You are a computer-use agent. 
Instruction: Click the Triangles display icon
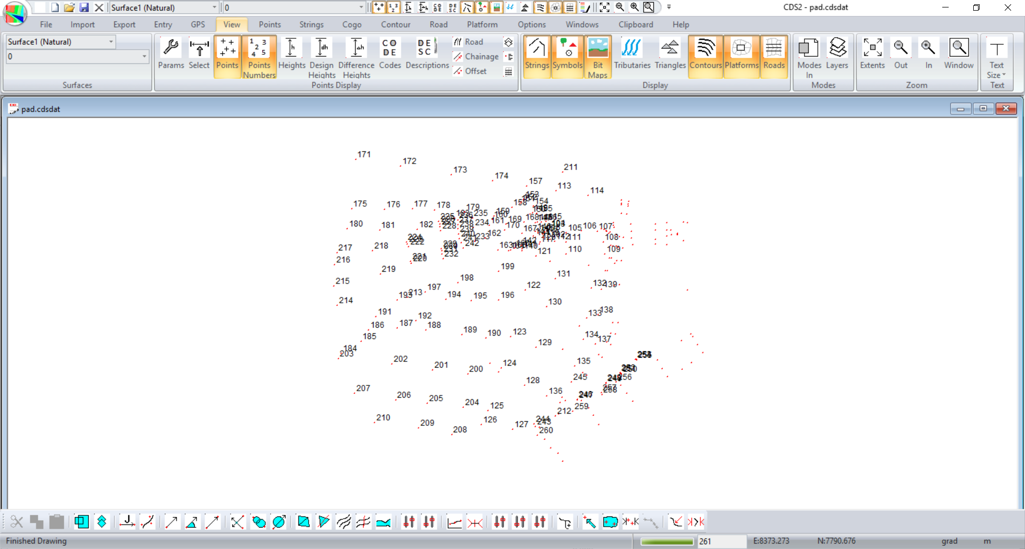point(669,53)
